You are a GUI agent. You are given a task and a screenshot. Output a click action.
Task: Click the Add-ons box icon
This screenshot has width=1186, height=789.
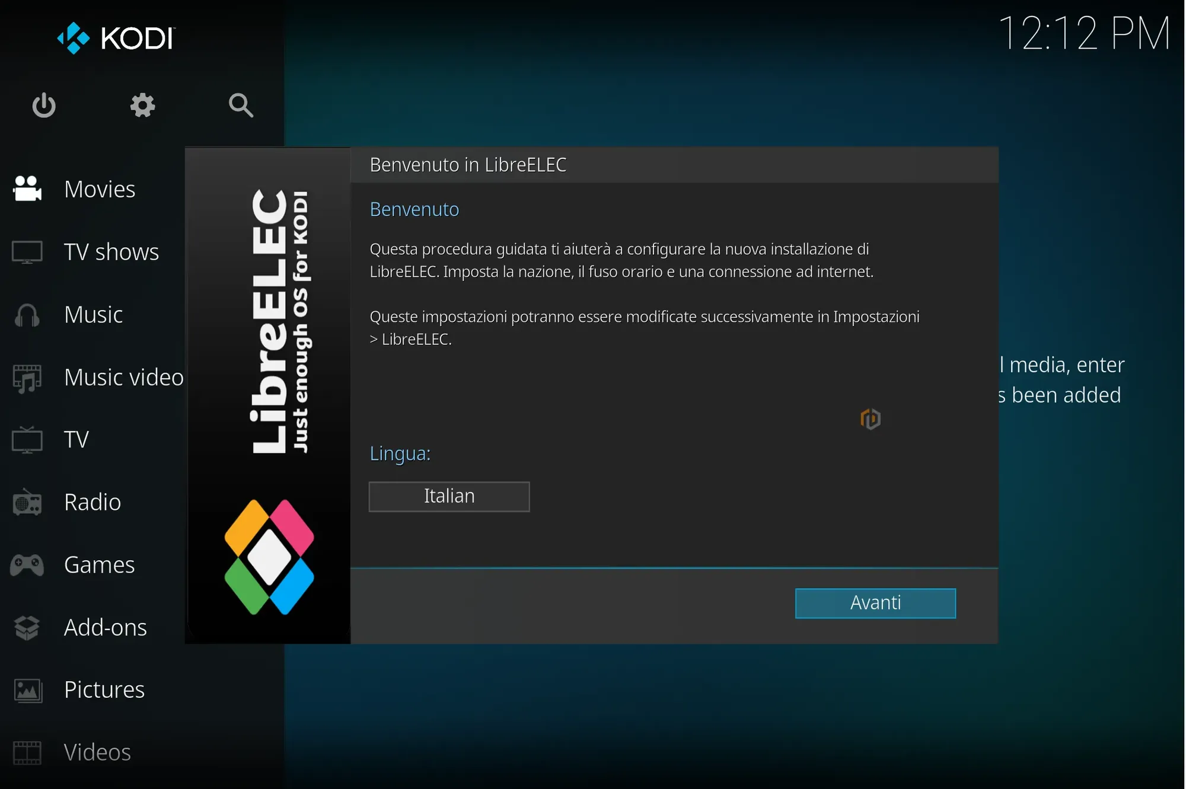[27, 628]
